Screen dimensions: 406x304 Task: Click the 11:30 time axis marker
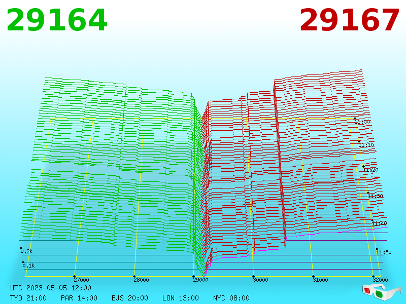pyautogui.click(x=375, y=196)
